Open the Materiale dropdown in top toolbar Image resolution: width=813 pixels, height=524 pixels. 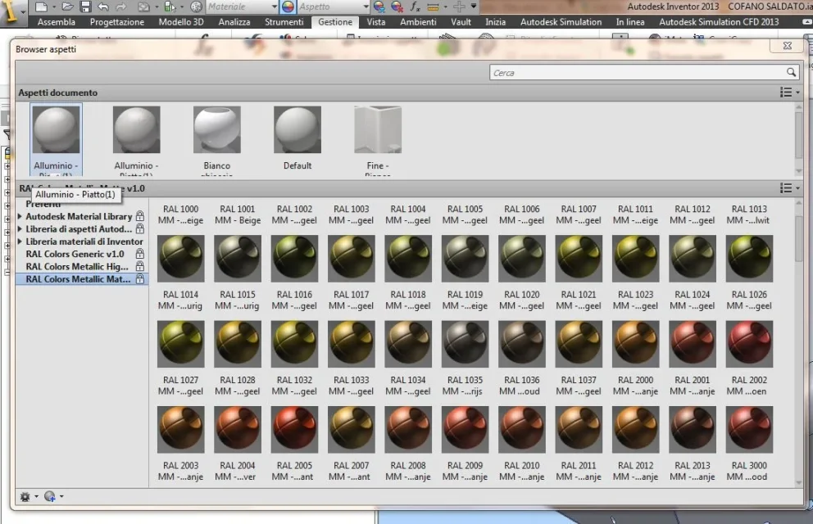pyautogui.click(x=275, y=7)
